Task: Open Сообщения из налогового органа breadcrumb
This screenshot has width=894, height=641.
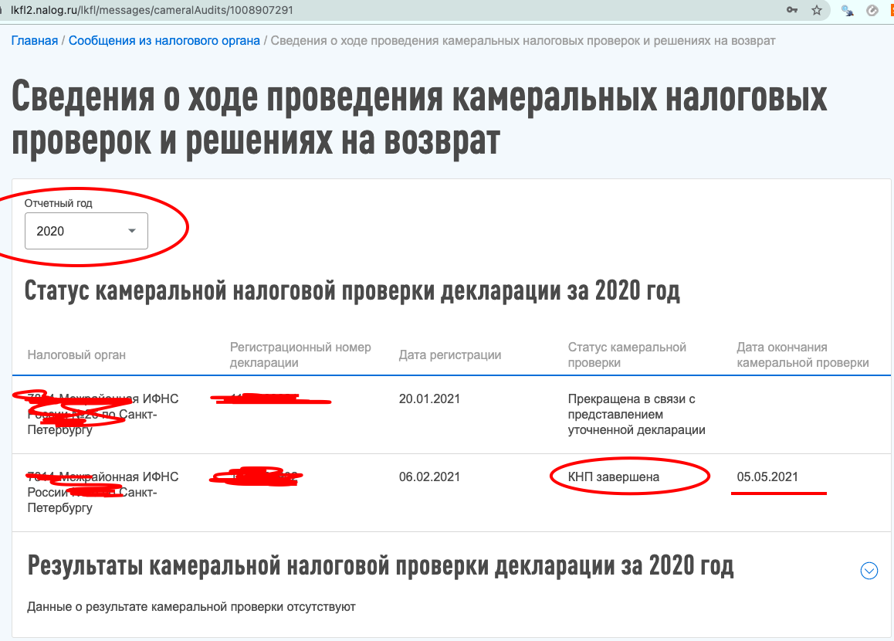Action: pos(164,40)
